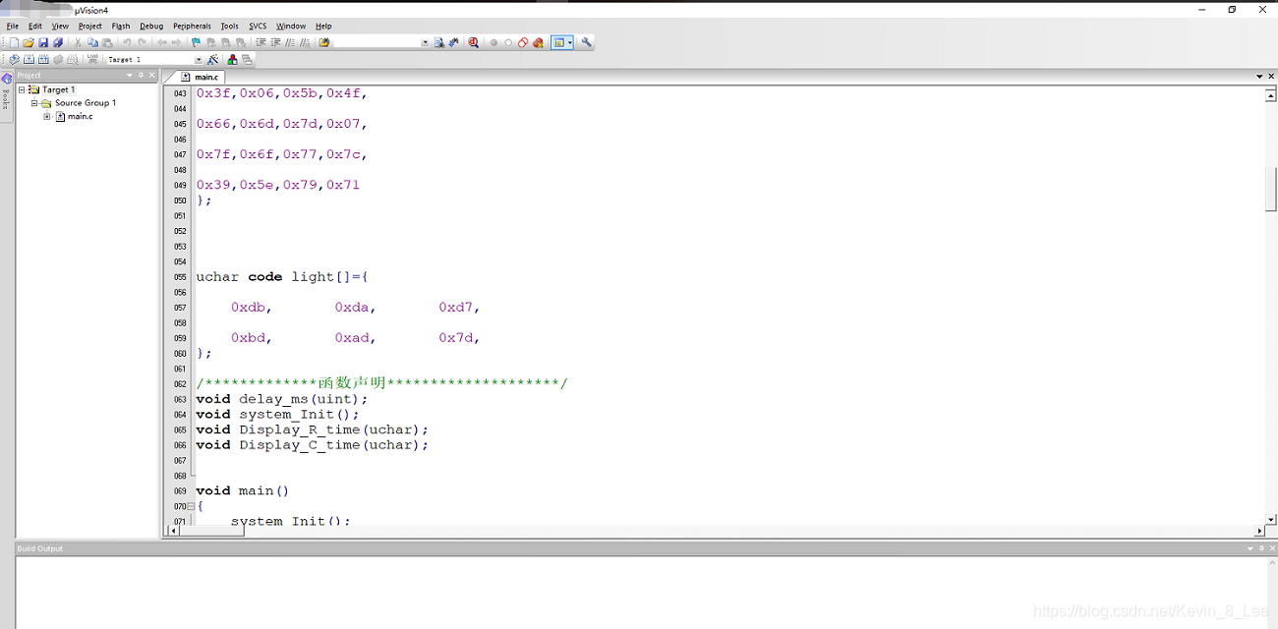Click inside the toolbar search text field
The width and height of the screenshot is (1278, 629).
pos(377,42)
